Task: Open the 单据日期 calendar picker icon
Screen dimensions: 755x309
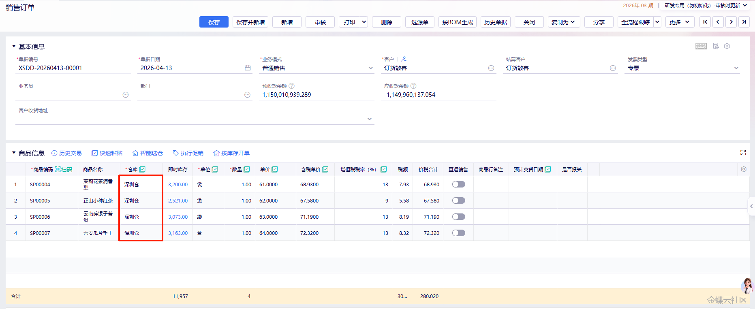Action: [248, 68]
